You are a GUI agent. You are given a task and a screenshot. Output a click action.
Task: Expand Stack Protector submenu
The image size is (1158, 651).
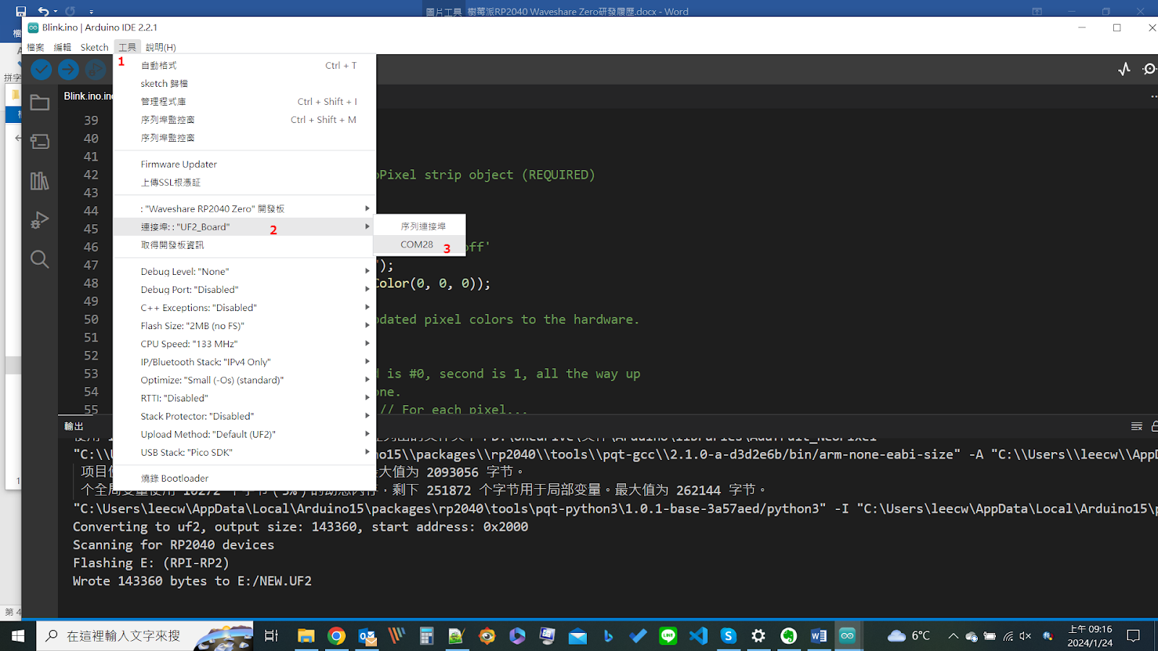[x=245, y=416]
